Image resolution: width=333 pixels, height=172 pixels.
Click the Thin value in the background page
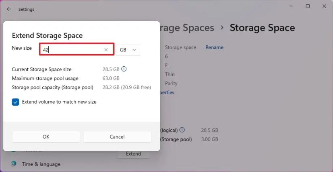click(170, 74)
